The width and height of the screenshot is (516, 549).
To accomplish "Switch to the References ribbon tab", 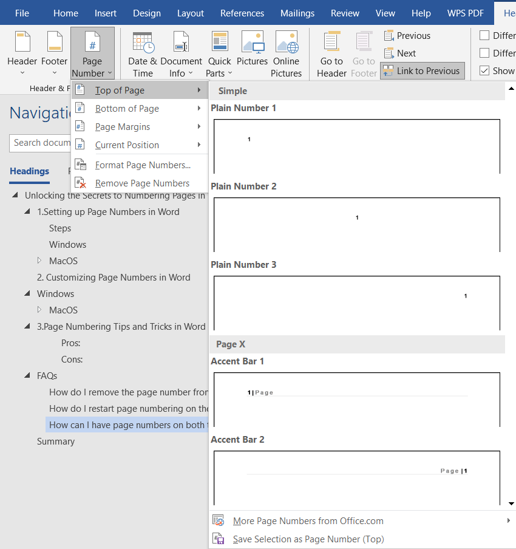I will [242, 13].
